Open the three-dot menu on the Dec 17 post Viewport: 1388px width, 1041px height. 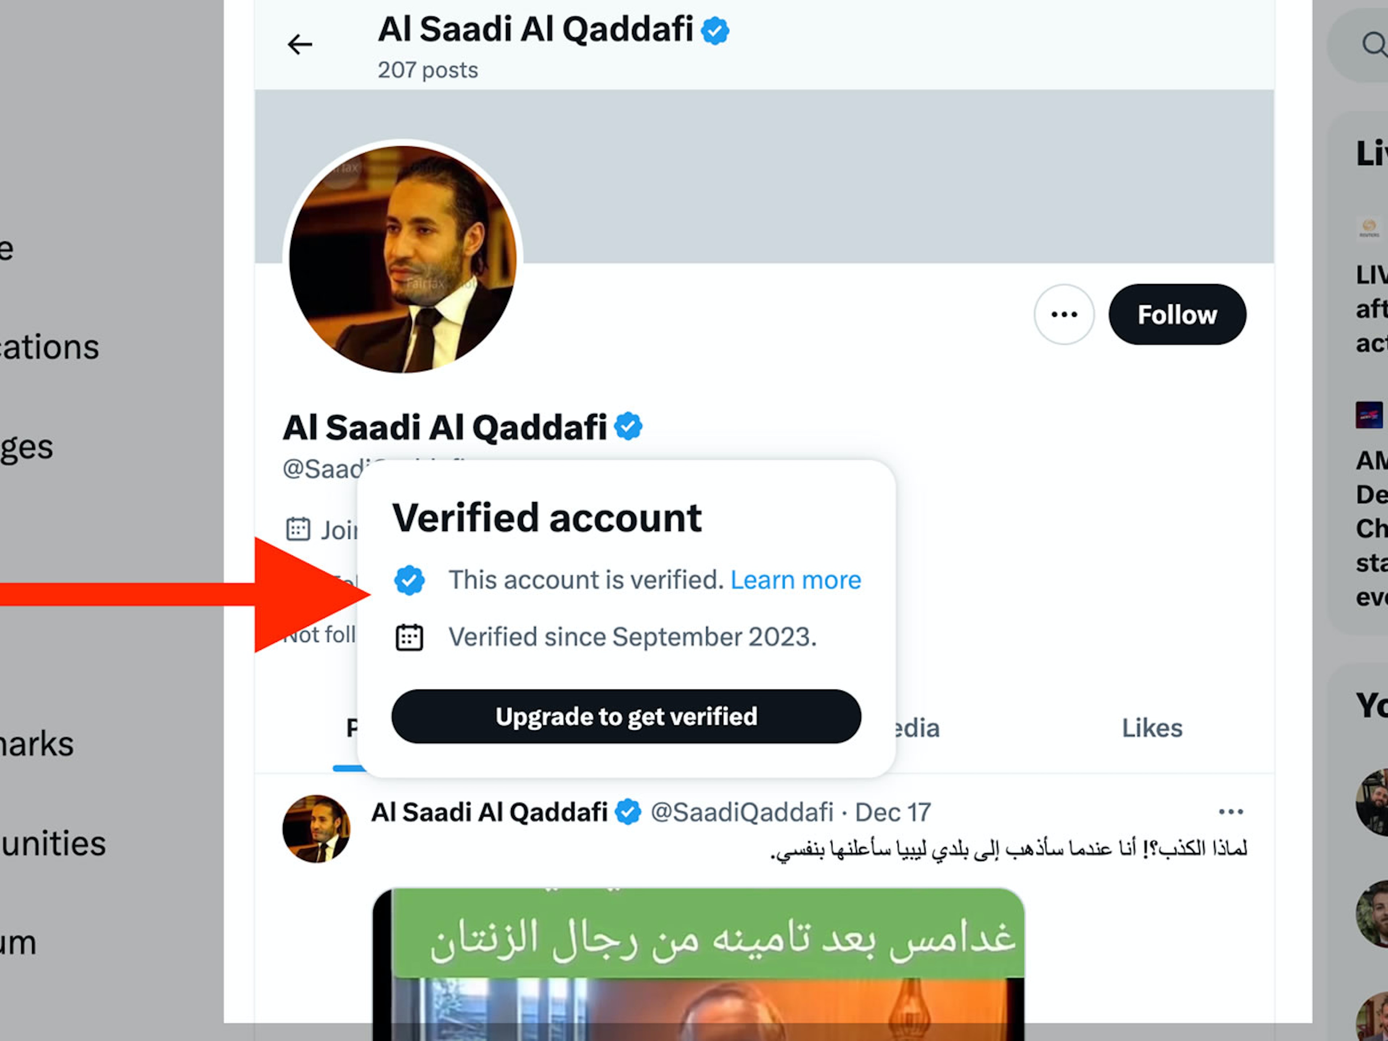pyautogui.click(x=1230, y=812)
